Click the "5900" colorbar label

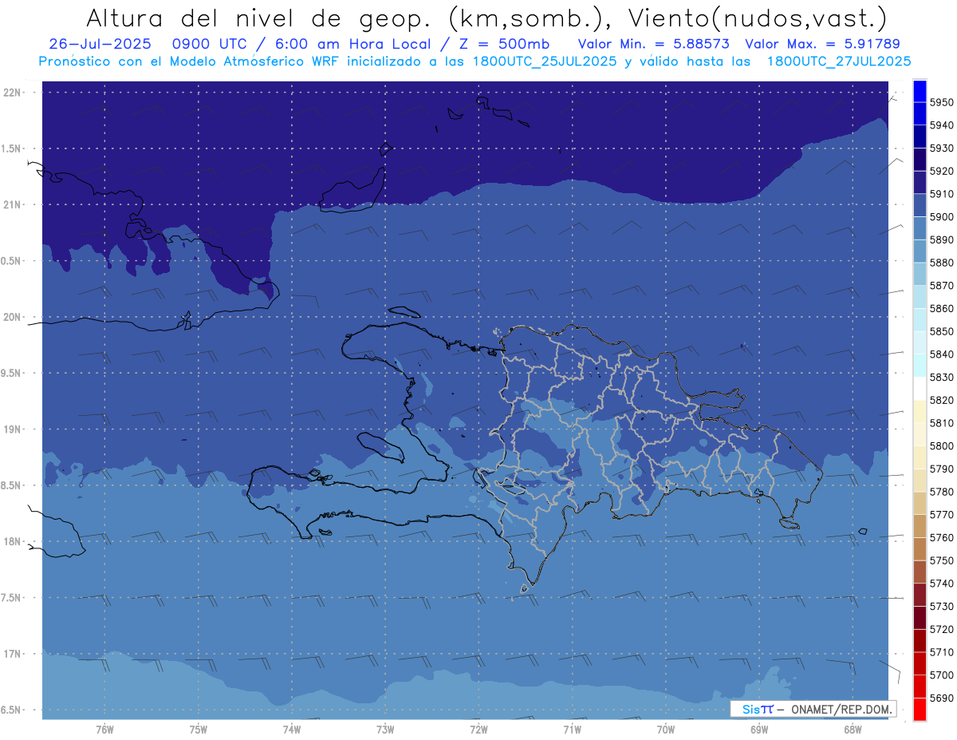pyautogui.click(x=941, y=217)
